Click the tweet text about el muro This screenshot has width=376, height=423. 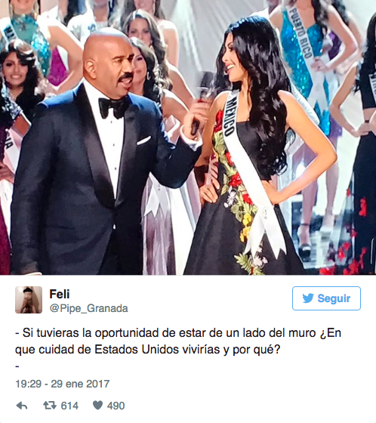tap(178, 341)
